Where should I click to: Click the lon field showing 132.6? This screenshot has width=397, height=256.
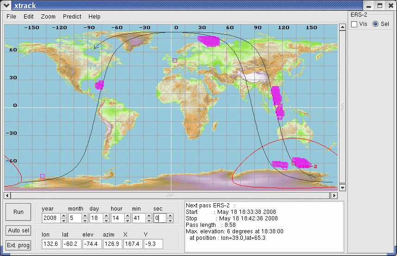click(51, 244)
